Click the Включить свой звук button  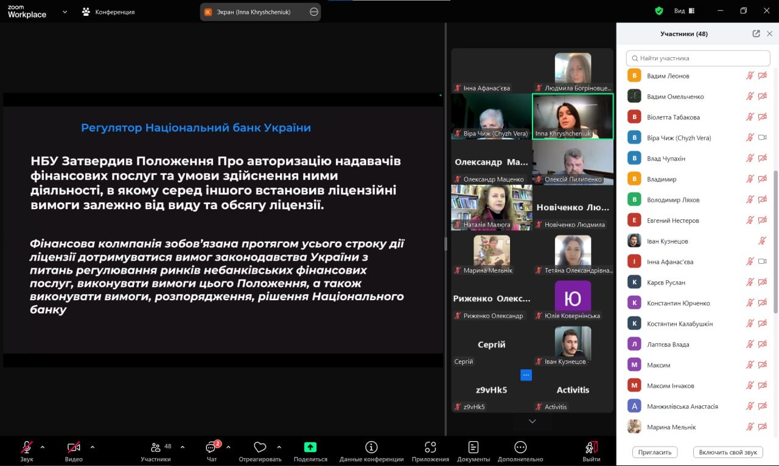[728, 452]
